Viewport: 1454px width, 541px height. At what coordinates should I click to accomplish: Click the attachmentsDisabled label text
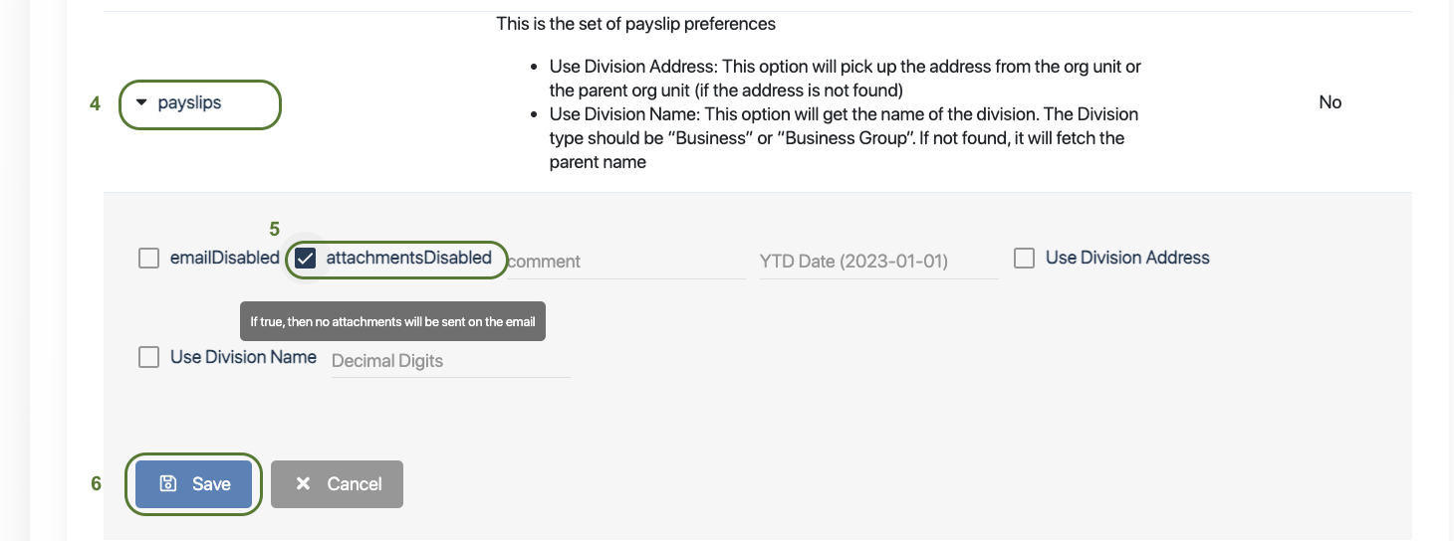pos(409,258)
